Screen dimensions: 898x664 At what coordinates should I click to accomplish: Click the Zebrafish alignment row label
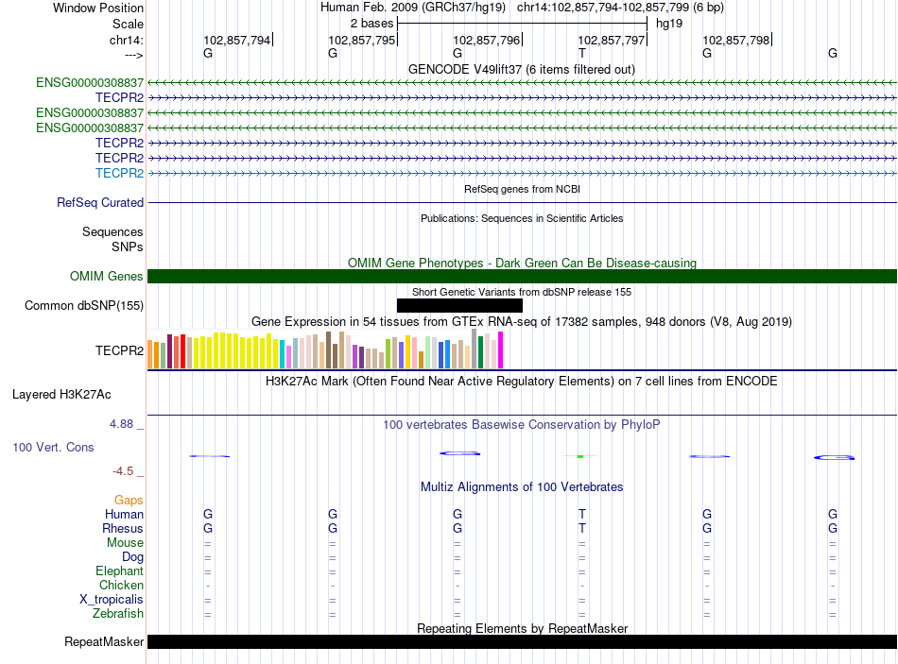coord(118,614)
